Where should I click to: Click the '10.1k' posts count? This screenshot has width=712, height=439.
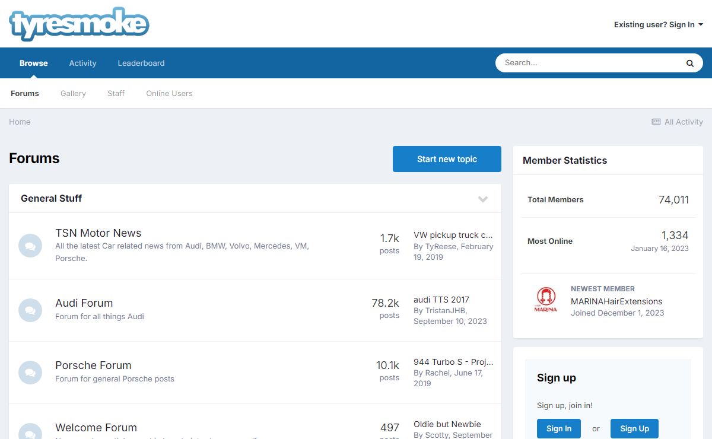pos(387,365)
